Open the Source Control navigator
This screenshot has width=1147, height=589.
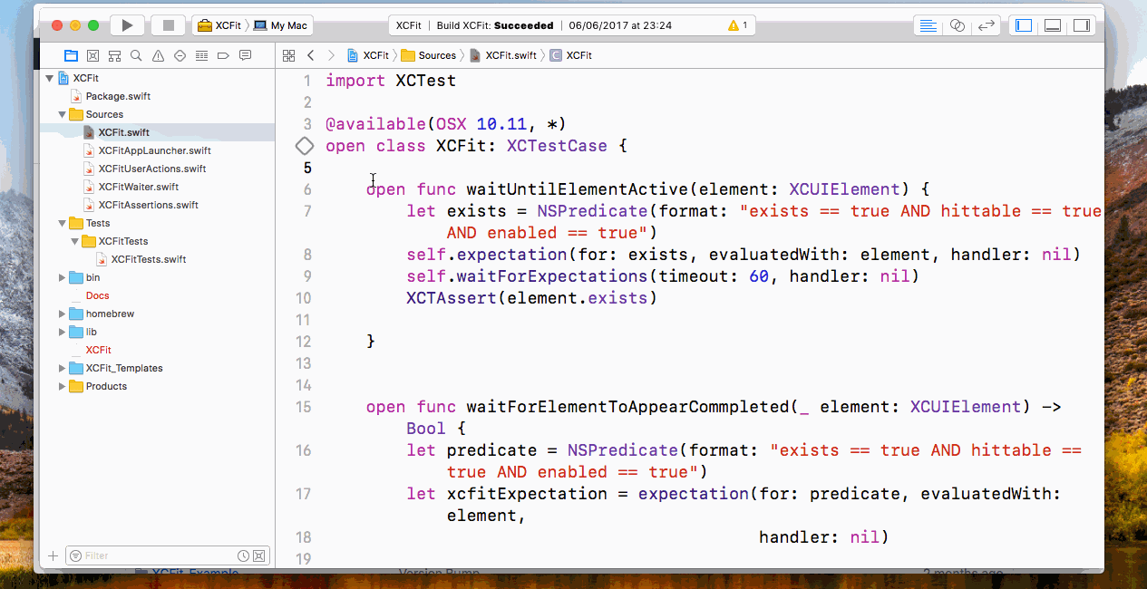pos(92,55)
